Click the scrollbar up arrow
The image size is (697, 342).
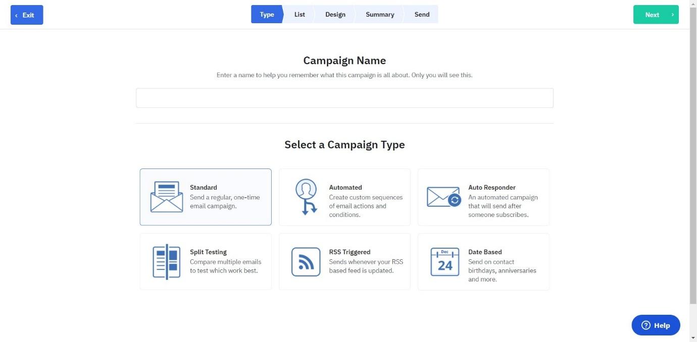click(693, 4)
